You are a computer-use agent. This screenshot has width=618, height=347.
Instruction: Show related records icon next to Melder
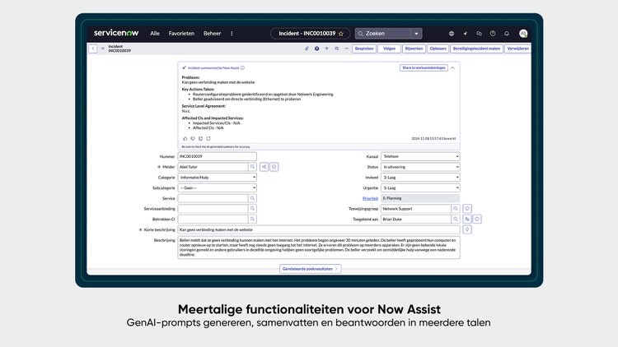(x=264, y=167)
